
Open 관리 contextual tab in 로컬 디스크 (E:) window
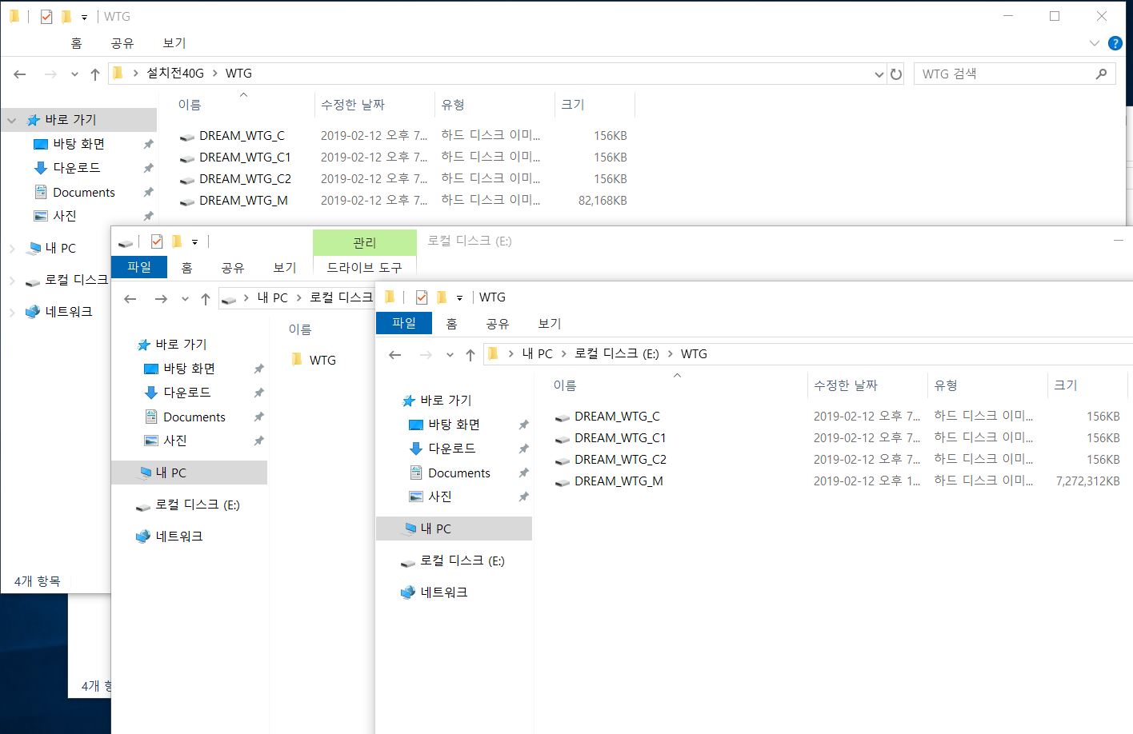[364, 242]
